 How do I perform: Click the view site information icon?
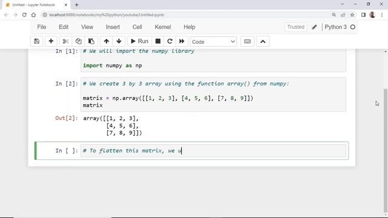point(45,15)
